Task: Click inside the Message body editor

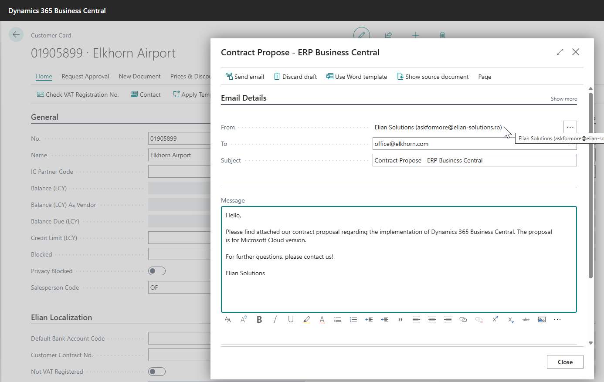Action: coord(399,259)
